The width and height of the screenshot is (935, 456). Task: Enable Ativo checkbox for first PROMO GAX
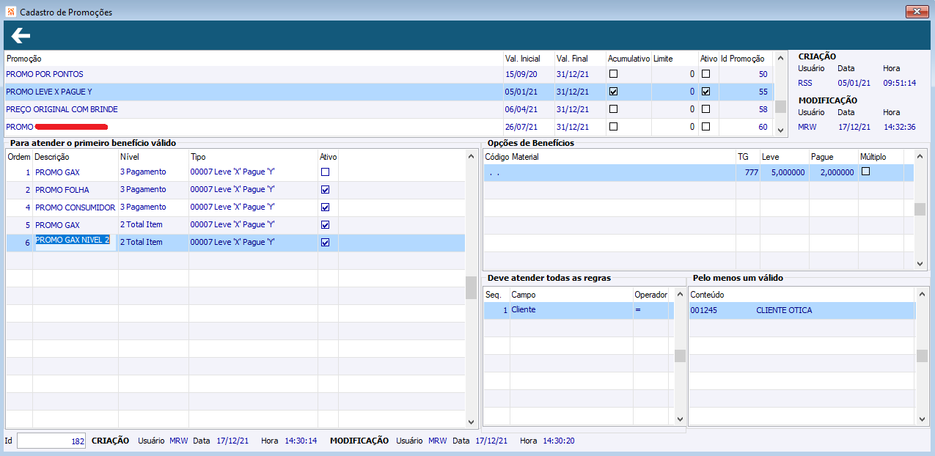point(325,172)
